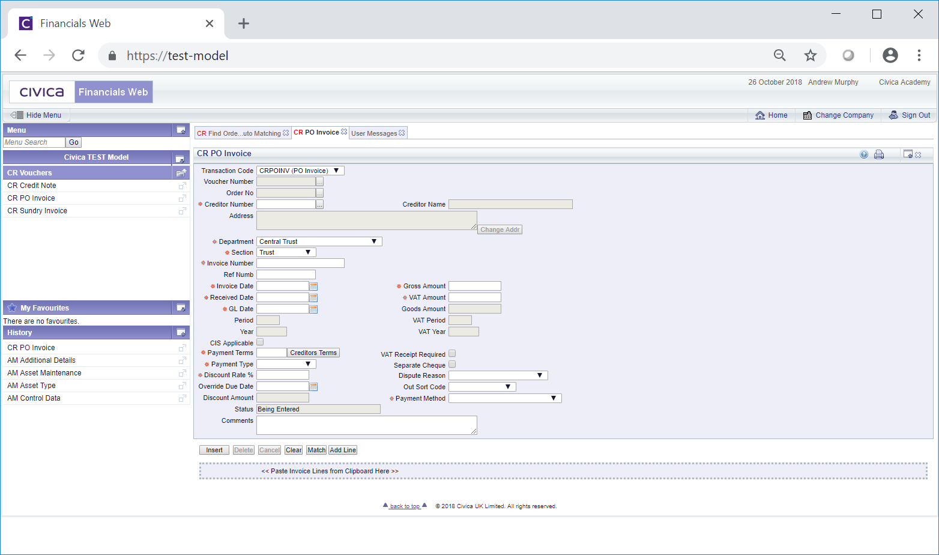Open the browser three-dot menu
This screenshot has height=555, width=939.
coord(919,55)
